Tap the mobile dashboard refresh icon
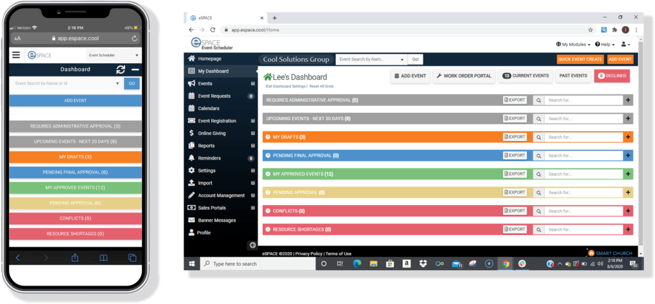The image size is (655, 304). tap(121, 70)
